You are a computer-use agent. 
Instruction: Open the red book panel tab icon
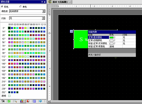click(28, 101)
